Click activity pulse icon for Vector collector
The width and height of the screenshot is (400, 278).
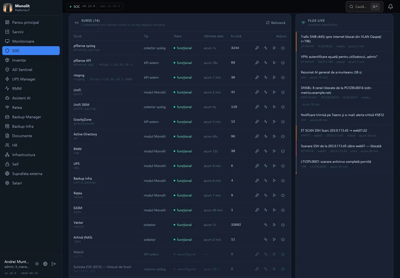point(266,225)
